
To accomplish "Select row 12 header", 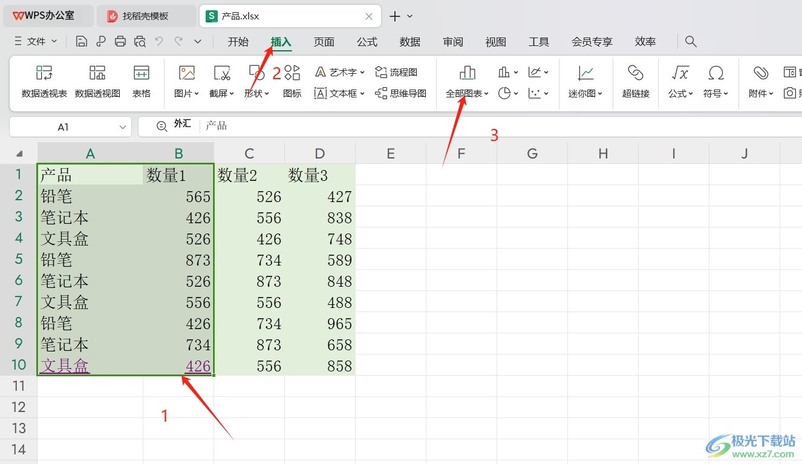I will pos(19,407).
